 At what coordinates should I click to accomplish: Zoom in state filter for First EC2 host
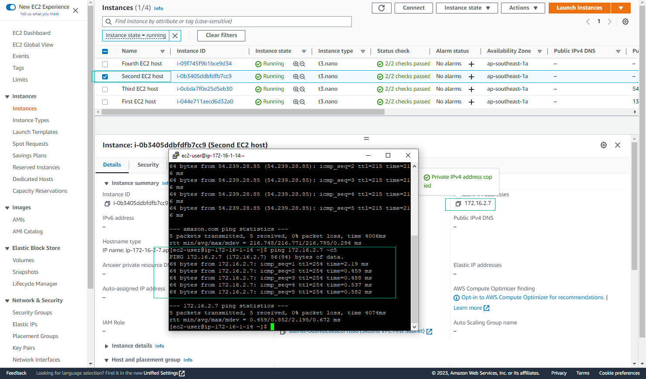click(296, 102)
